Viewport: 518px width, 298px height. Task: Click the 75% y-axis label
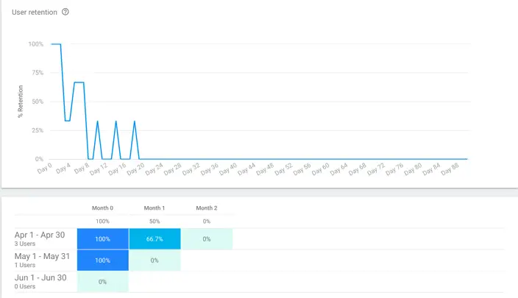tap(36, 73)
